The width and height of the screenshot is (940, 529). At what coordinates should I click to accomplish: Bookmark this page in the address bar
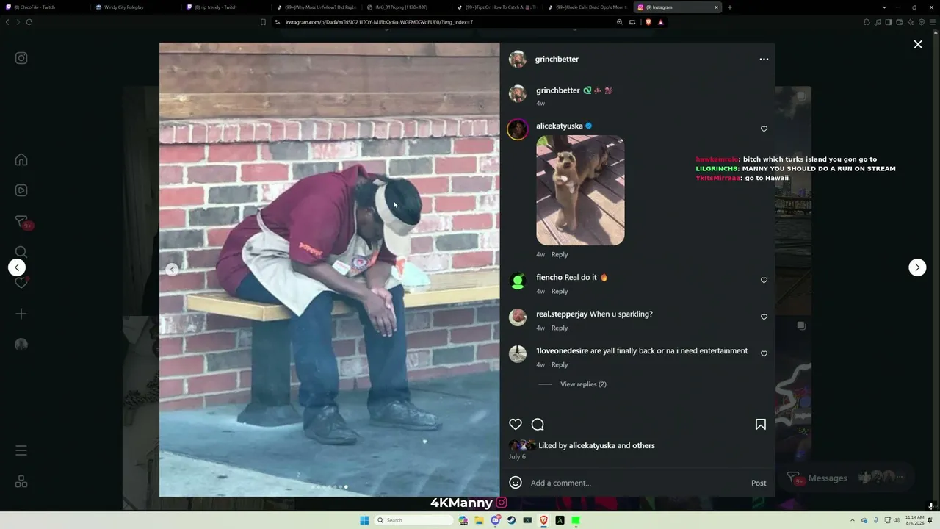point(263,22)
